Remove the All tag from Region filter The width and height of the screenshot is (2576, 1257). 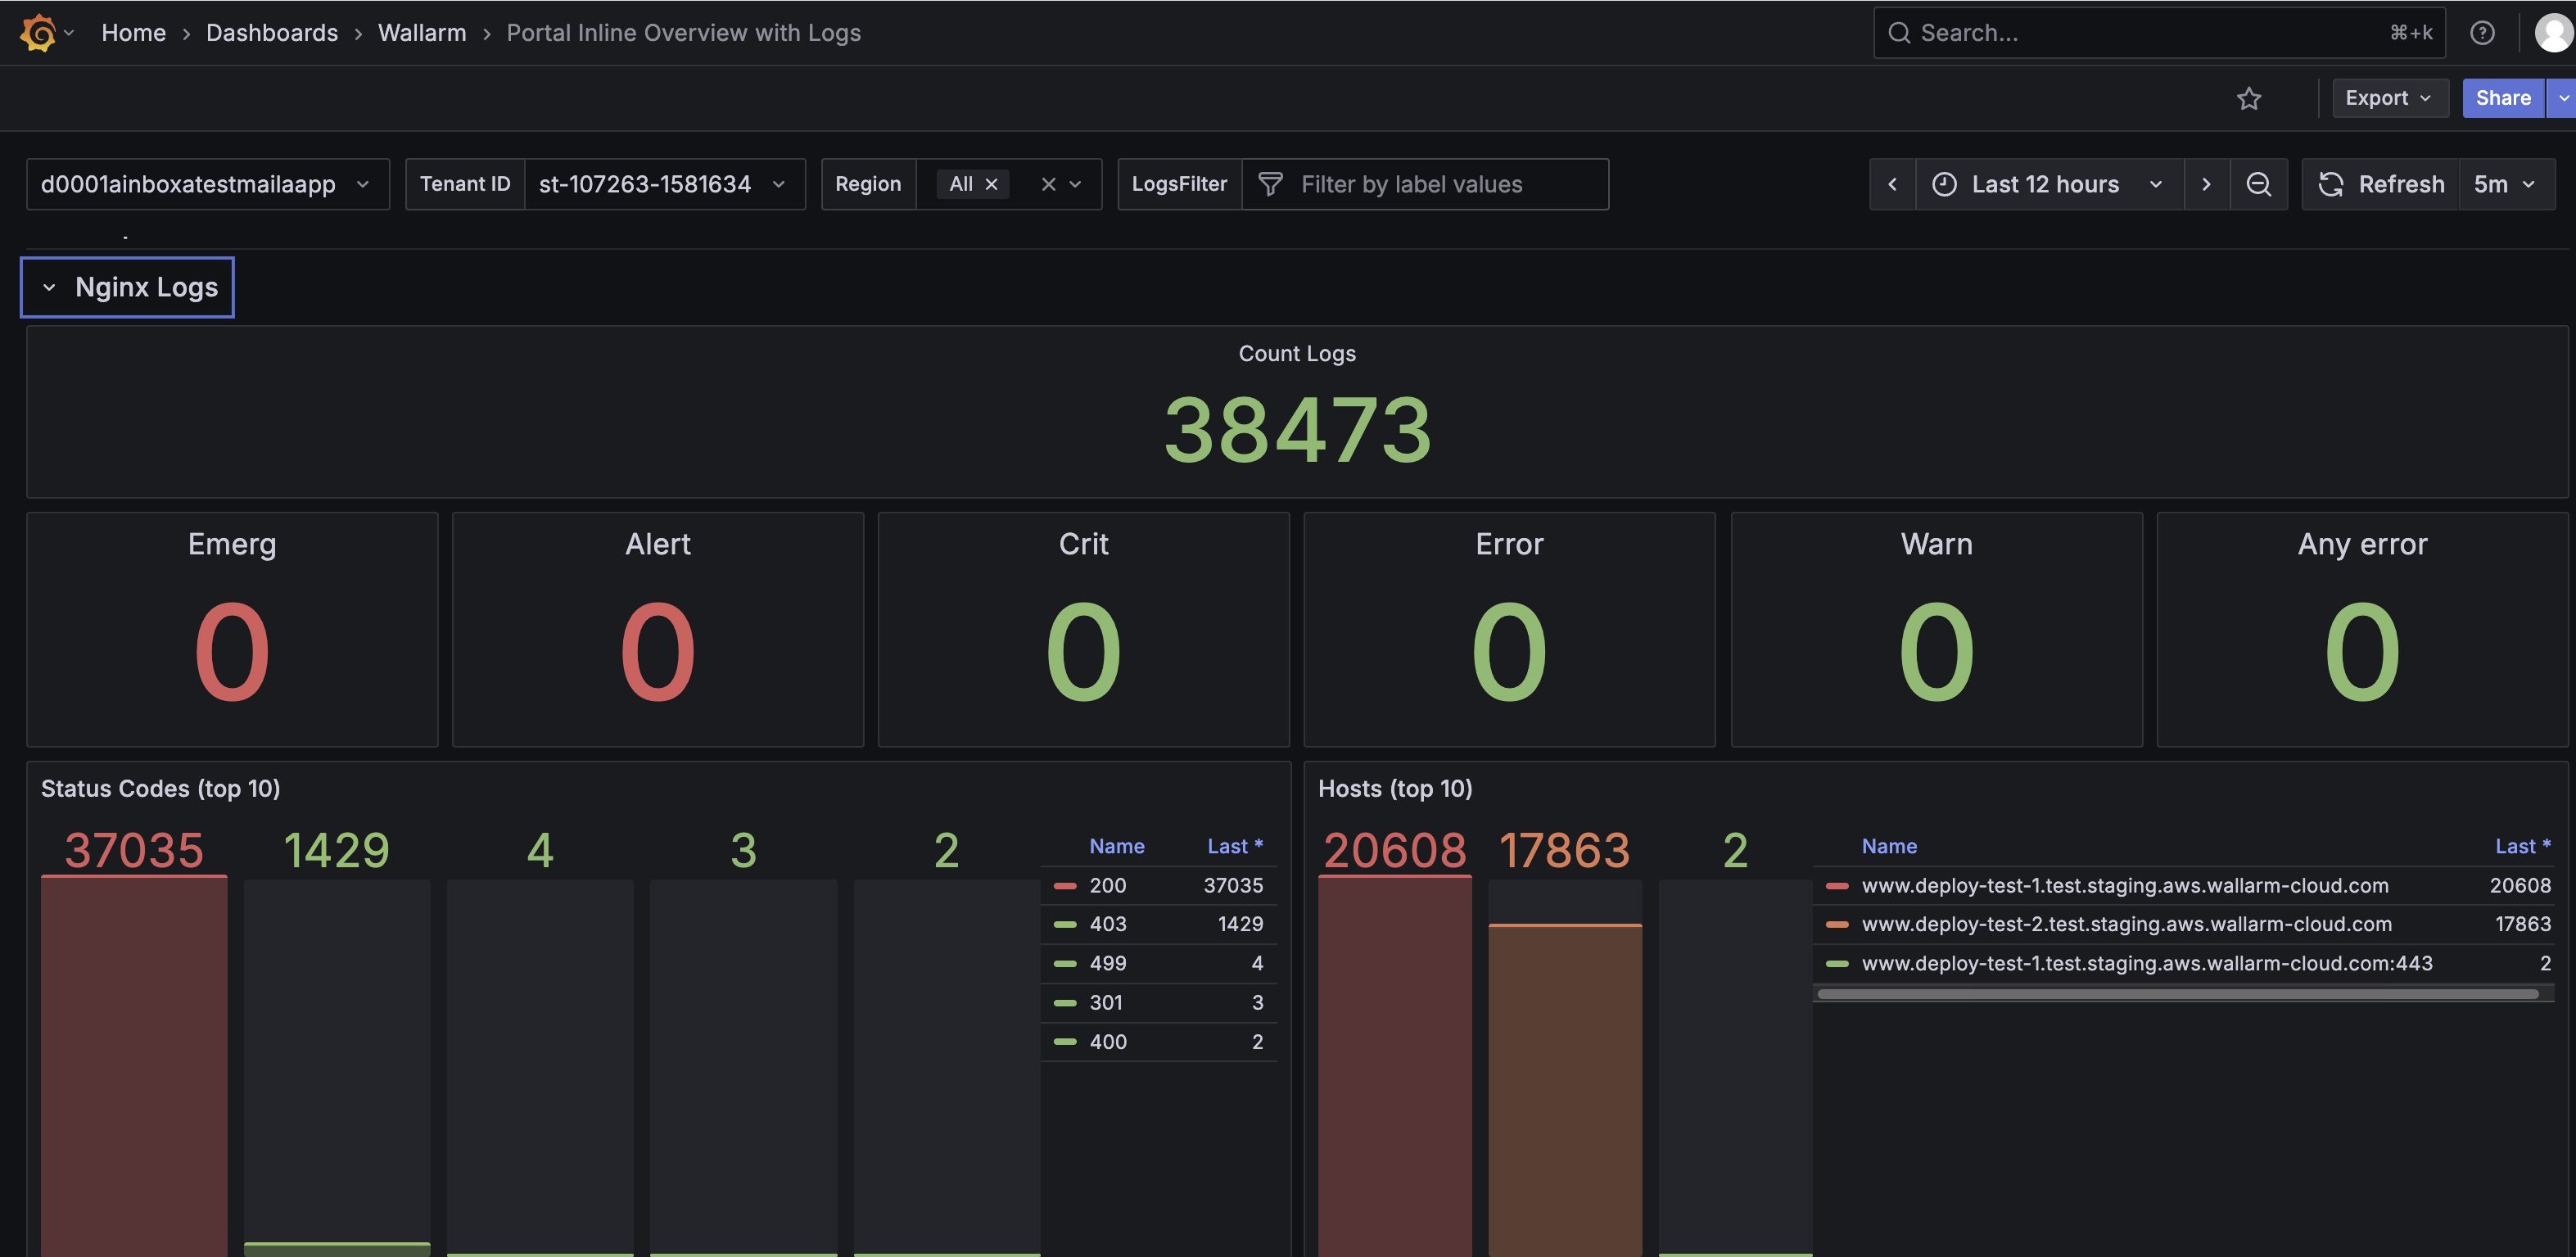992,184
